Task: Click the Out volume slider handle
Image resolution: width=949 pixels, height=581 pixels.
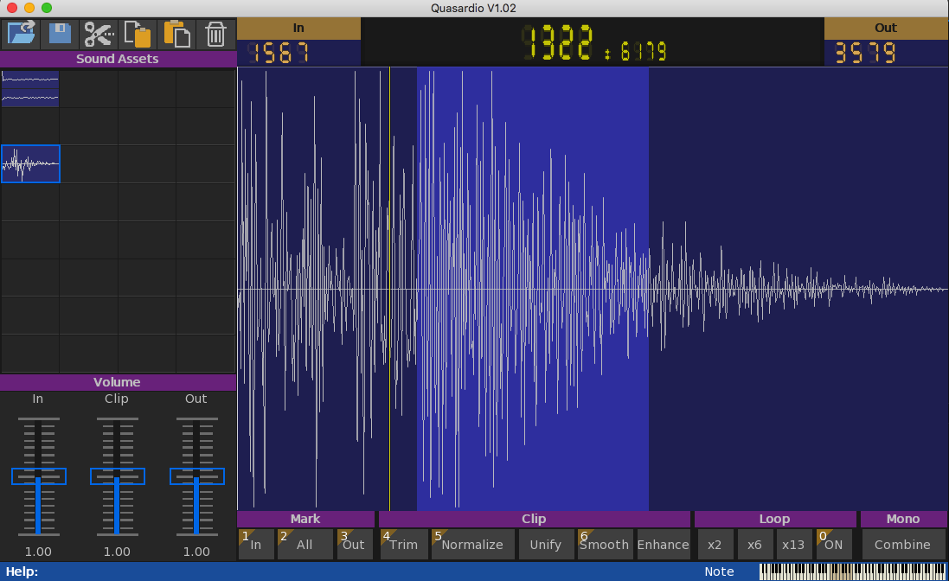Action: click(x=196, y=476)
